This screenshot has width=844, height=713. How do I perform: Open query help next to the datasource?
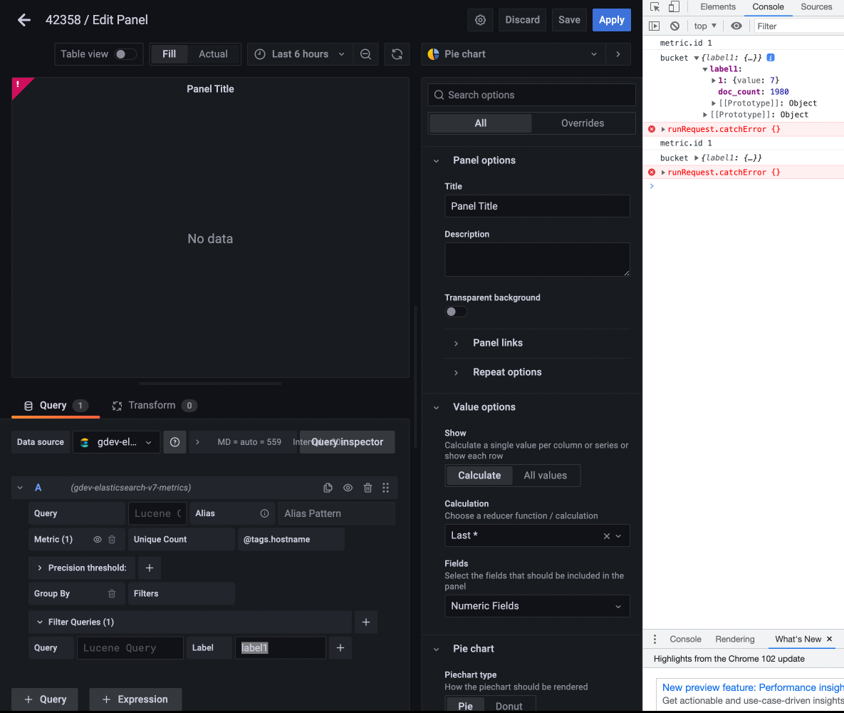click(174, 442)
